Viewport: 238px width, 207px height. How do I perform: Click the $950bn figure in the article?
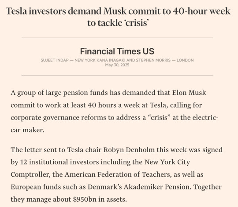[x=85, y=199]
